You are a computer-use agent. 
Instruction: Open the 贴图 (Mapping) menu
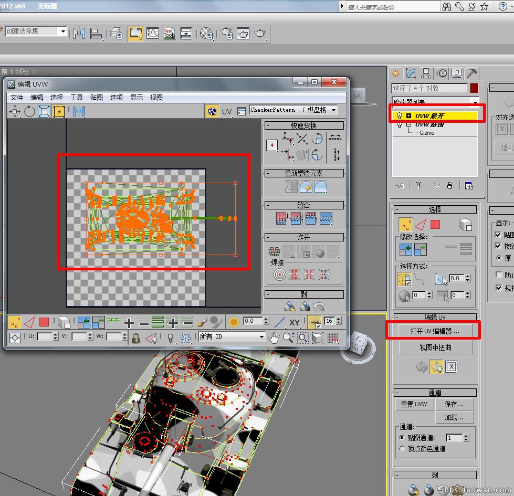97,97
